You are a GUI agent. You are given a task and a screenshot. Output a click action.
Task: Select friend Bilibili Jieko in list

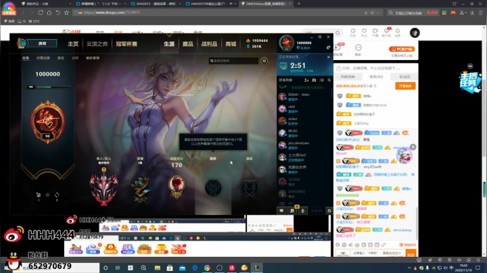[304, 97]
